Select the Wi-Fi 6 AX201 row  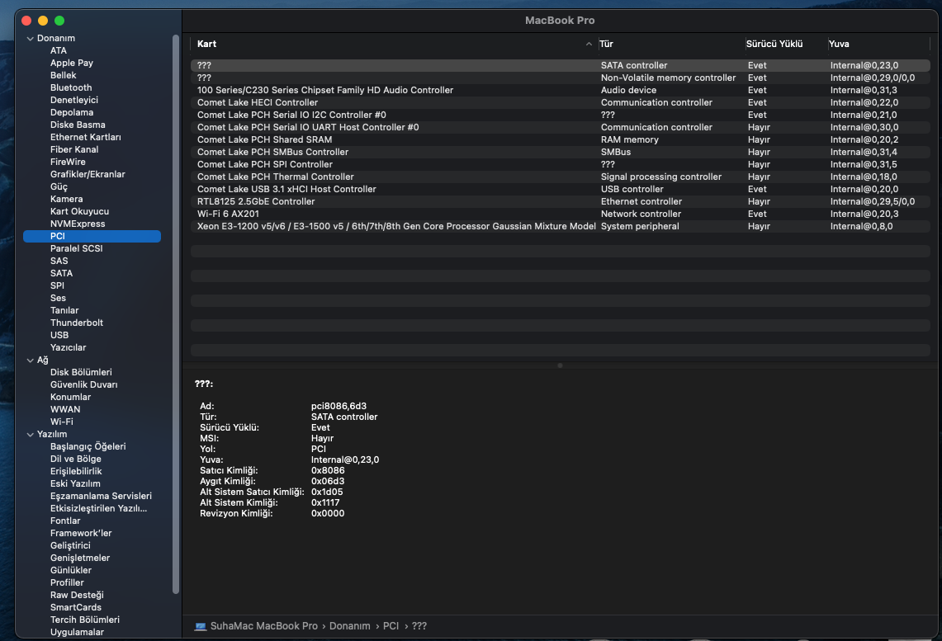[228, 214]
